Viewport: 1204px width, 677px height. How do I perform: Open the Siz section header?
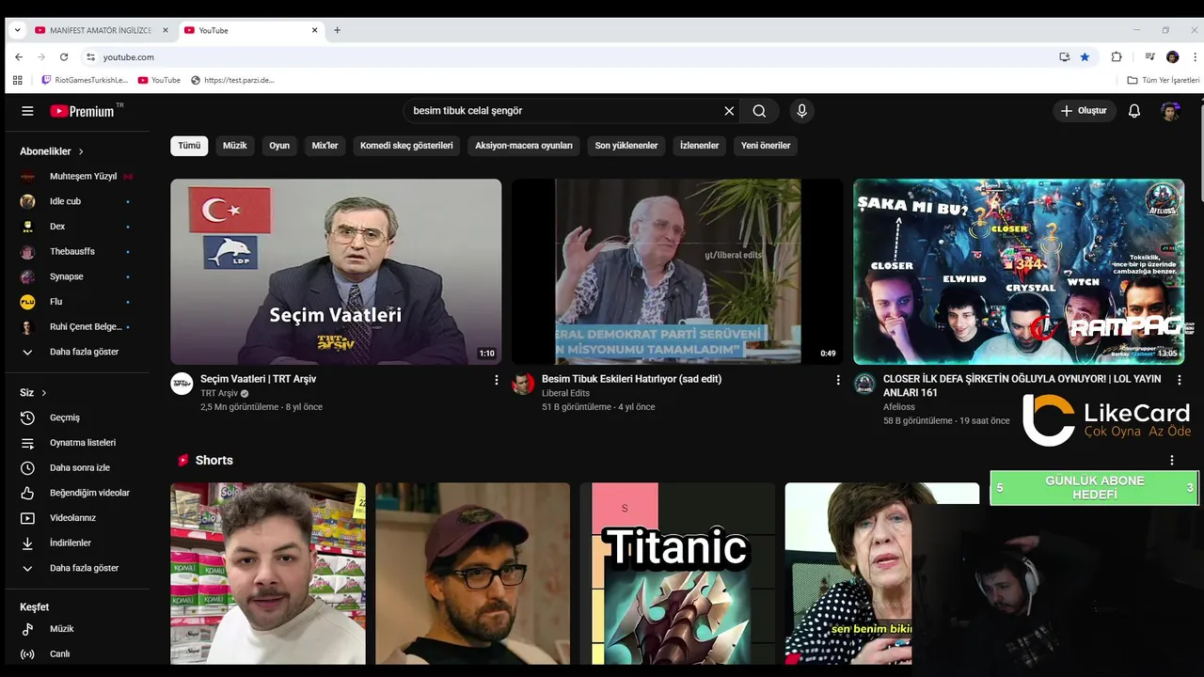coord(33,393)
